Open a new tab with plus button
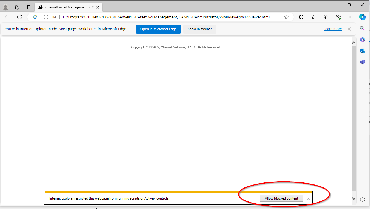 [107, 7]
